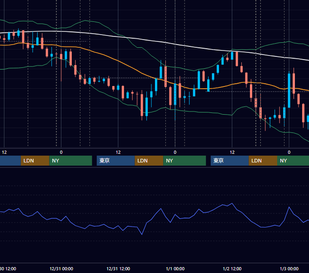Click the 1/1 00:00 time axis label
This screenshot has height=273, width=309.
[175, 268]
